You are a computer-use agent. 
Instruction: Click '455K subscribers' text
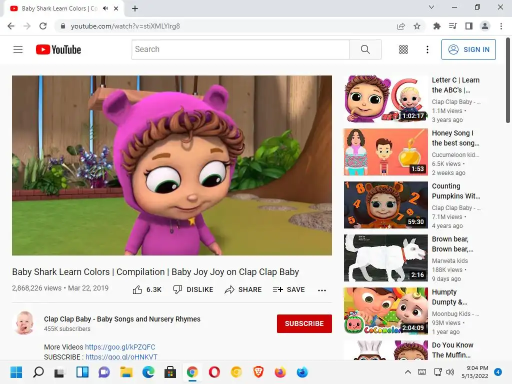click(x=67, y=329)
